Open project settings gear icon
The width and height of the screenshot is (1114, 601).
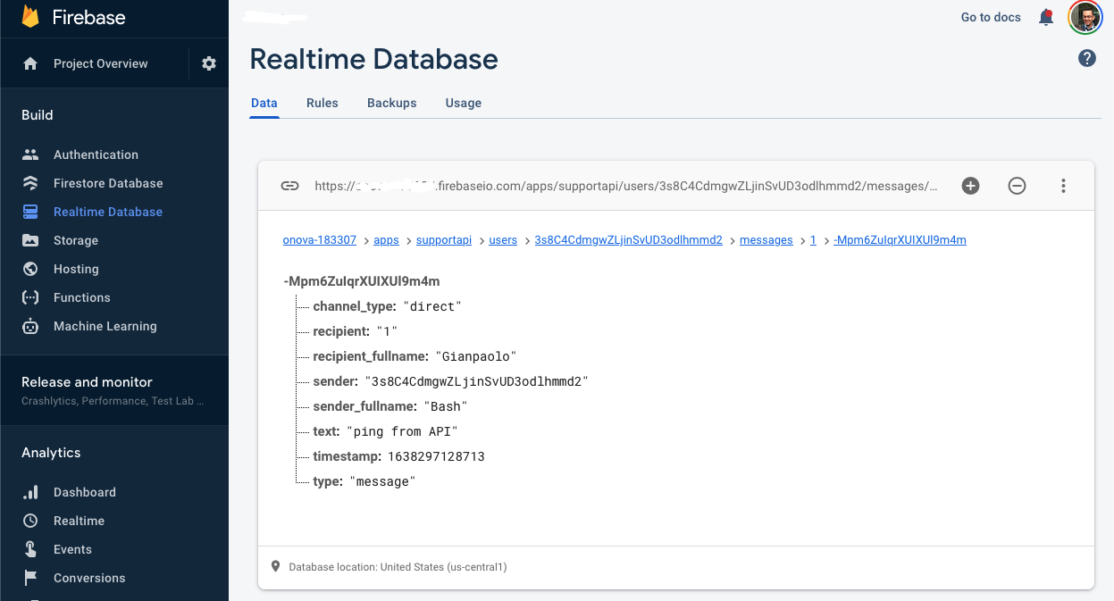click(x=209, y=63)
